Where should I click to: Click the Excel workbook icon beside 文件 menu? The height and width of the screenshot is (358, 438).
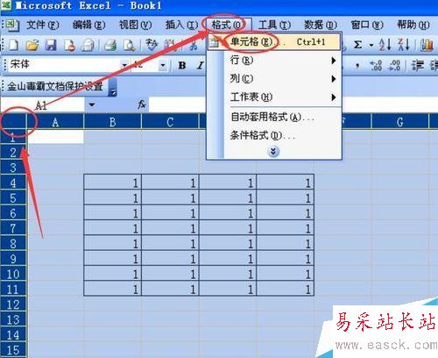point(11,25)
